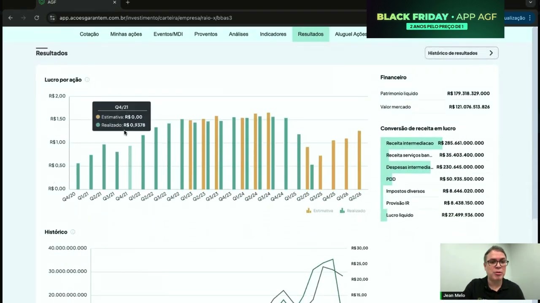Click the Impostos diversos row

[435, 191]
